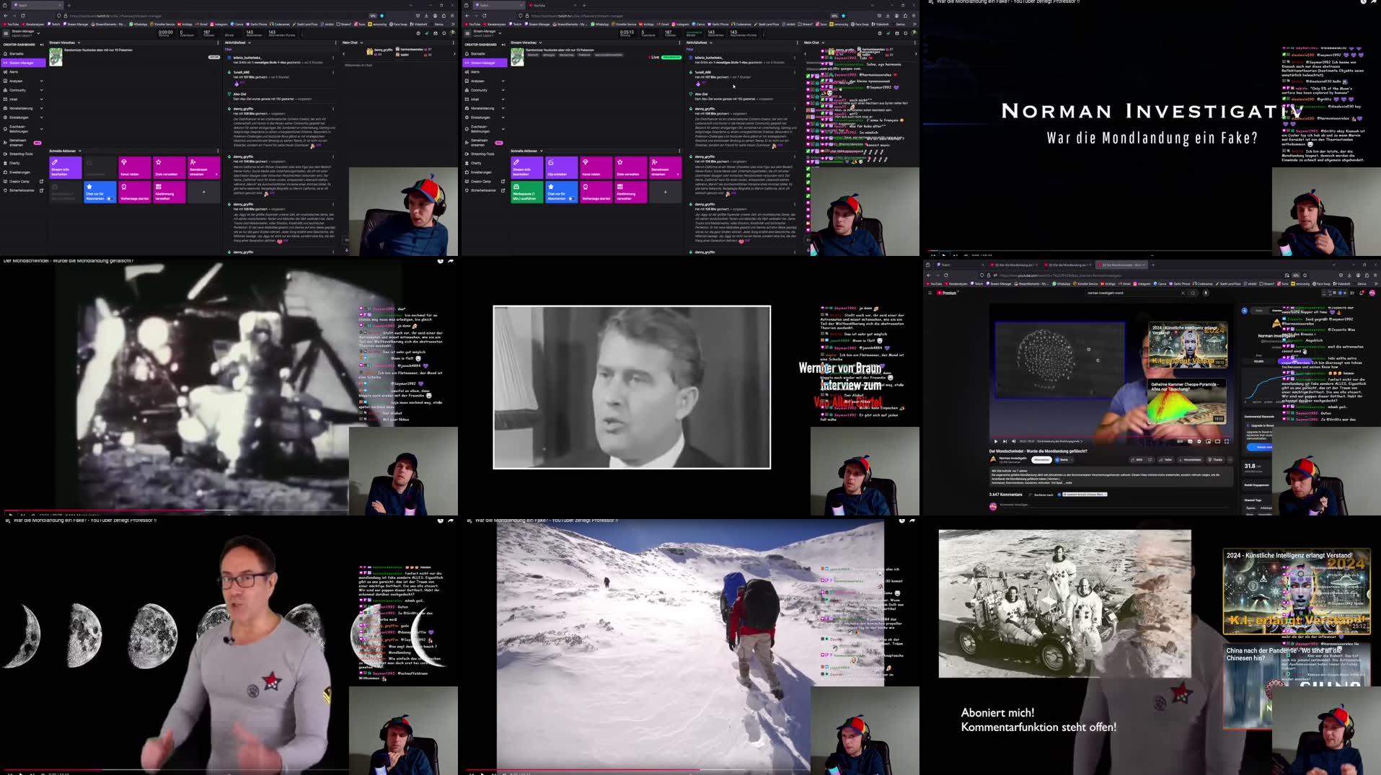
Task: Open Aktivitätsfeed three-dot menu in offline dashboard
Action: click(x=335, y=43)
